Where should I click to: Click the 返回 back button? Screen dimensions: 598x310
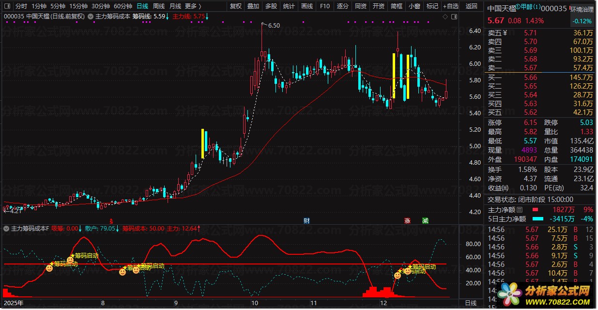pyautogui.click(x=471, y=6)
